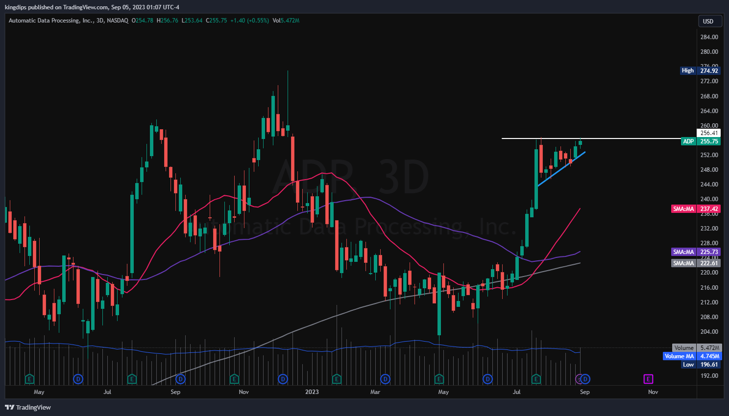Click the Volume MA 4.745M label
This screenshot has height=416, width=729.
pyautogui.click(x=692, y=356)
